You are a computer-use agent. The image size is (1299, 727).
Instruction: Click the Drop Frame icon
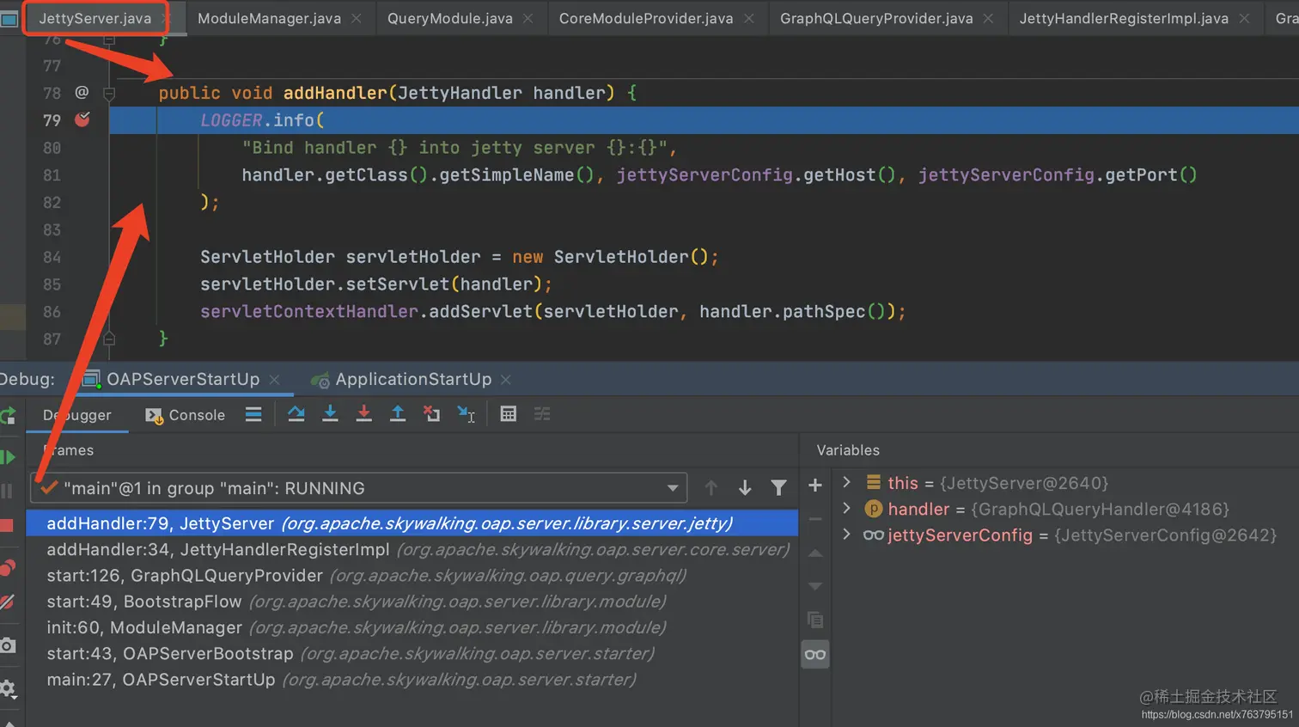[x=431, y=414]
